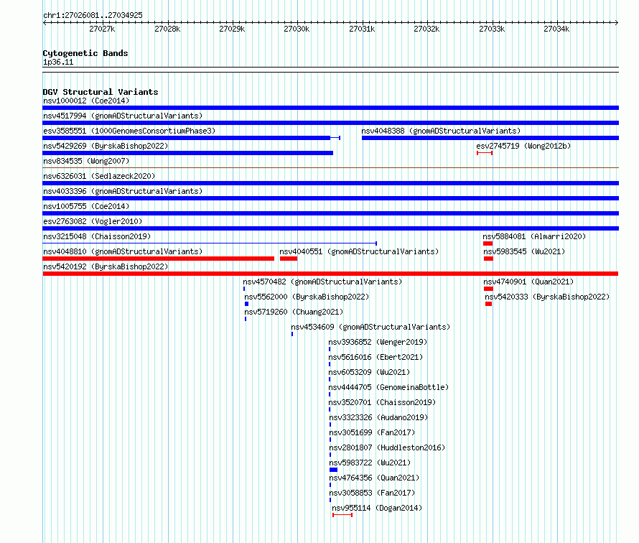639x543 pixels.
Task: Select the nsv4517994 gnomAD variant label
Action: 123,116
